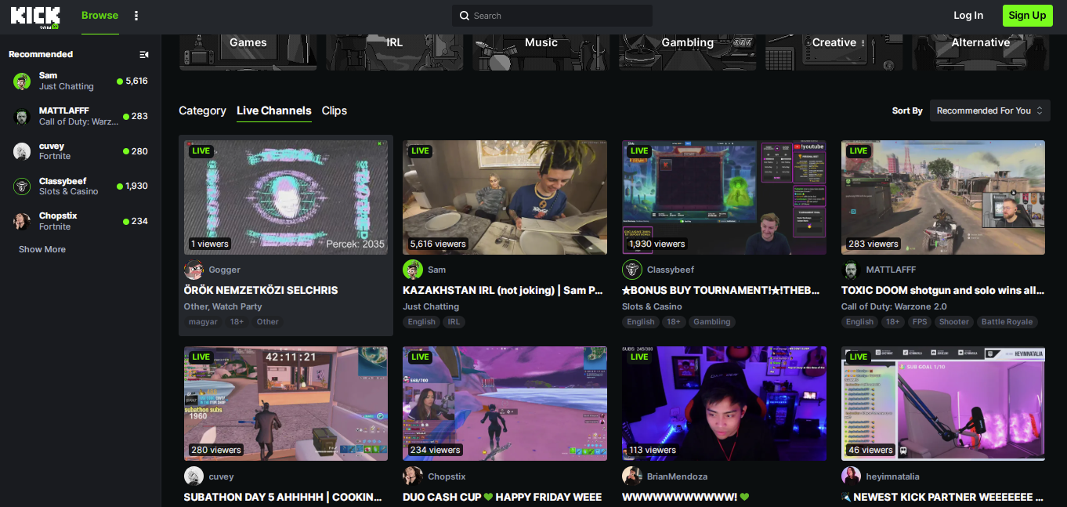Open Sam's Kazakhstan stream thumbnail
The image size is (1067, 507).
click(505, 197)
